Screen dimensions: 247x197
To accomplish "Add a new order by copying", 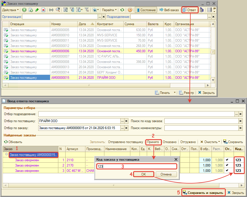I will tap(31, 10).
